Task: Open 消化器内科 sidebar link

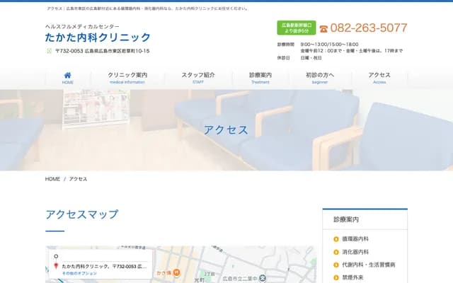Action: click(x=355, y=252)
